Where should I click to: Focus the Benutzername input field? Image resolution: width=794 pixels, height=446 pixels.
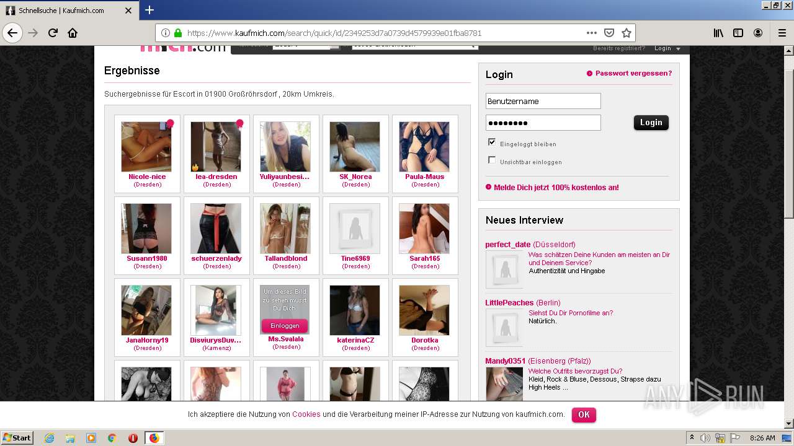tap(543, 101)
